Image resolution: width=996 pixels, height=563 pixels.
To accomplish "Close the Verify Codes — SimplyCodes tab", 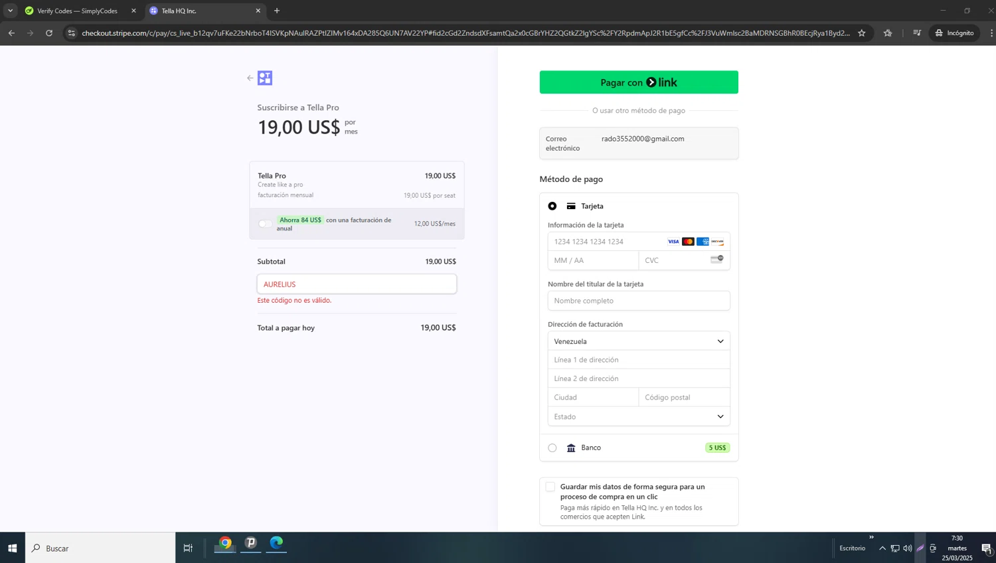I will tap(133, 11).
